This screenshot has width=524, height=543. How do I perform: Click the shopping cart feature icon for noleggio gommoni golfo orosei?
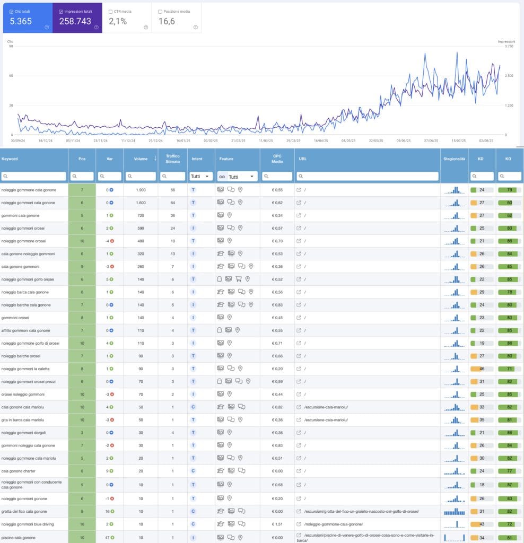(x=238, y=279)
